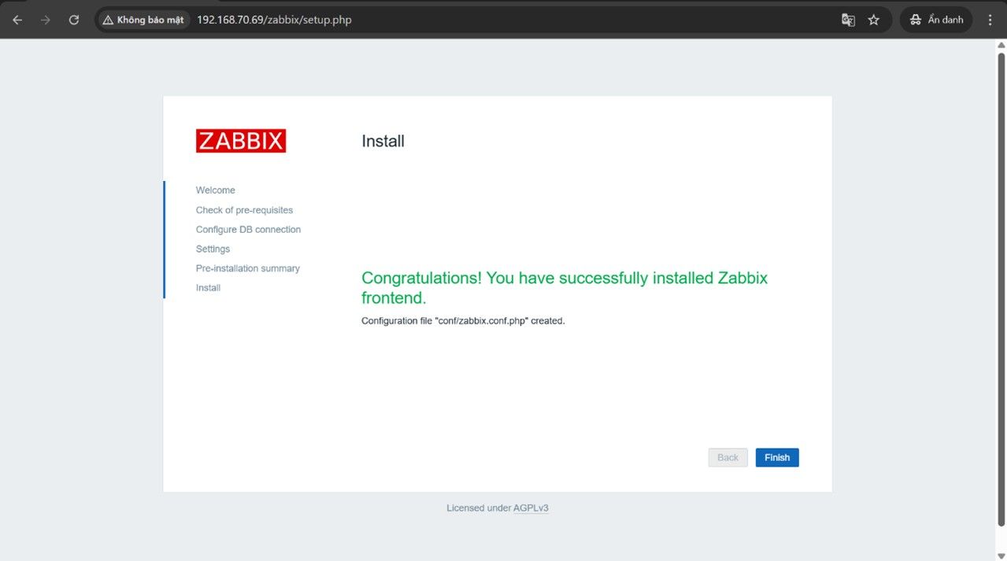Screen dimensions: 1007x561
Task: Select the Check of pre-requisites step
Action: [x=244, y=210]
